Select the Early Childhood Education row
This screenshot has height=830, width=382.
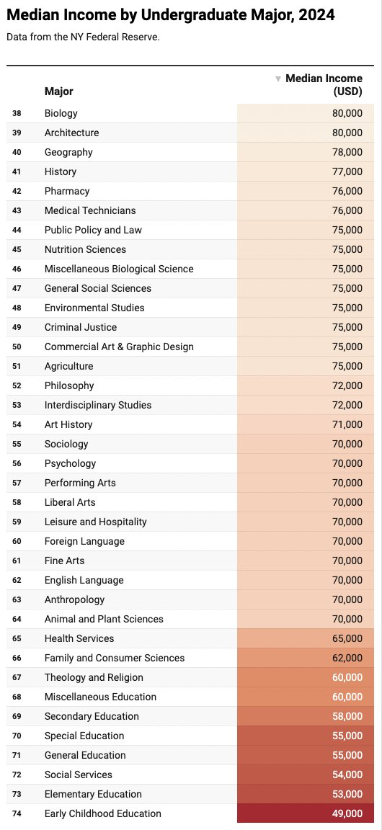190,813
